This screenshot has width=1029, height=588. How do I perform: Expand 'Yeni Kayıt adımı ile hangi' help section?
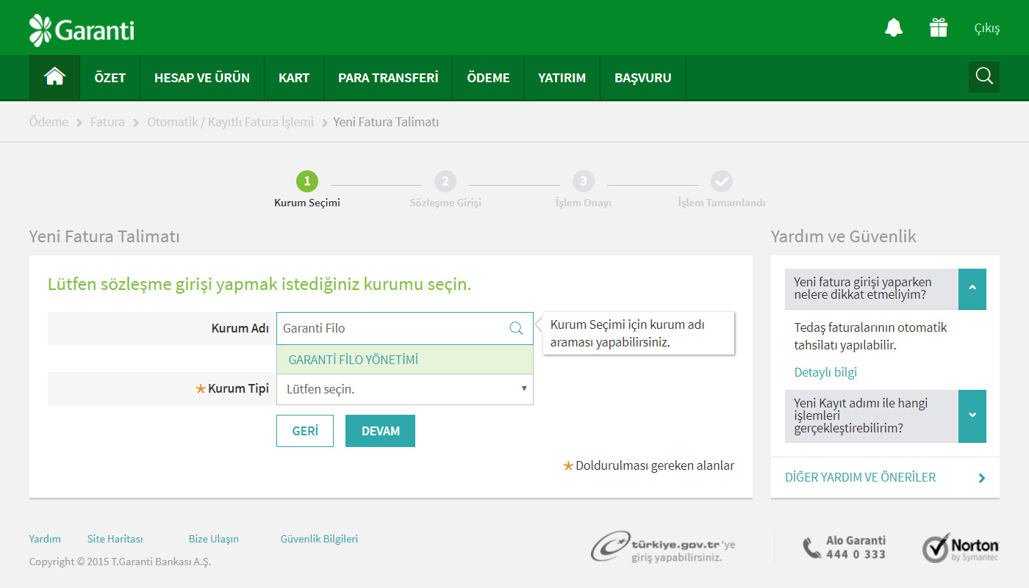click(x=972, y=415)
